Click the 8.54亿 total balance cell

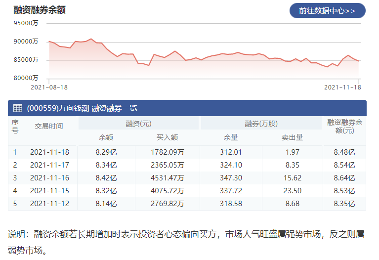click(344, 165)
